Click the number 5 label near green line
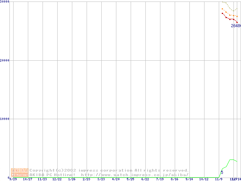The image size is (241, 181). (x=222, y=172)
